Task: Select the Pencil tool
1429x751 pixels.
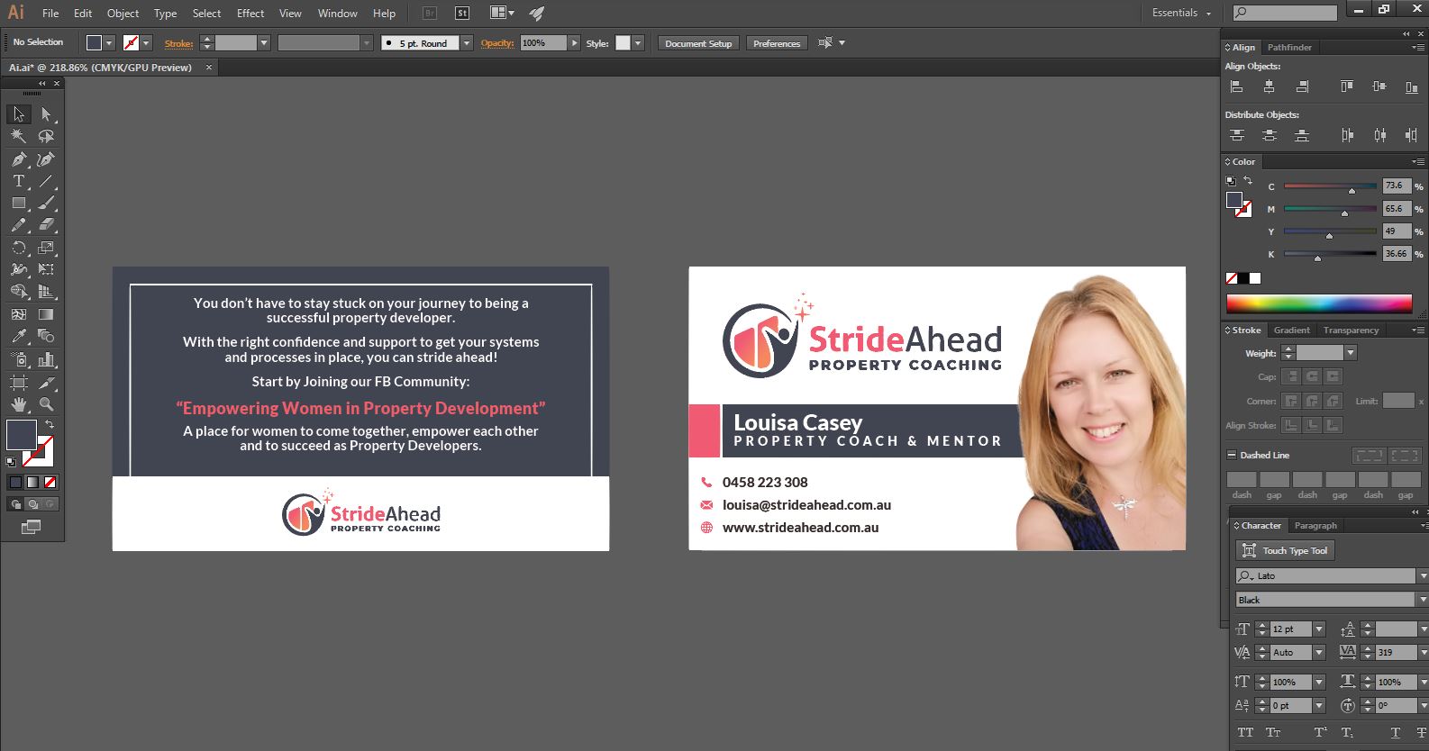Action: tap(19, 225)
